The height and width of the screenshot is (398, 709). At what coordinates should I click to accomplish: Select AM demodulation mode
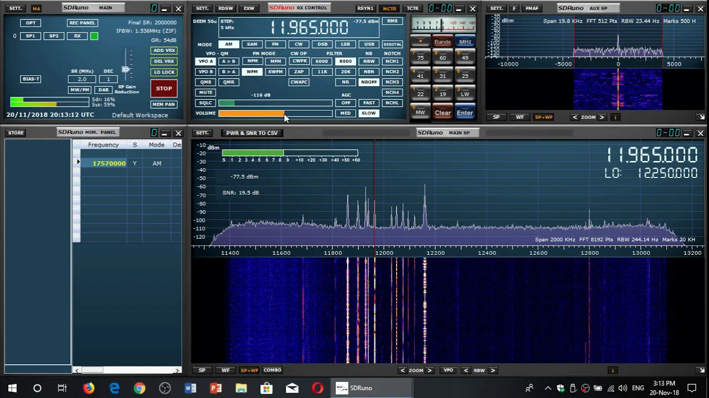(229, 44)
